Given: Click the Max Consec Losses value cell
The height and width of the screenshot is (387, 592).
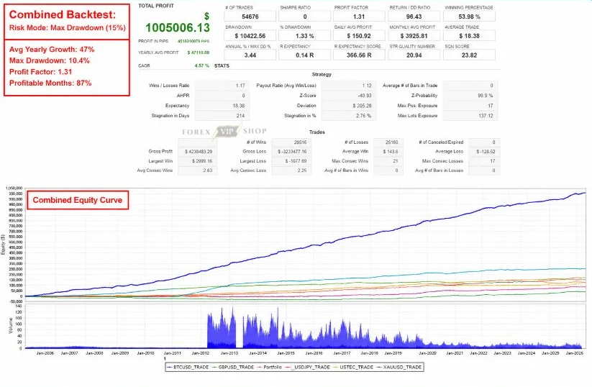Looking at the screenshot, I should coord(484,161).
